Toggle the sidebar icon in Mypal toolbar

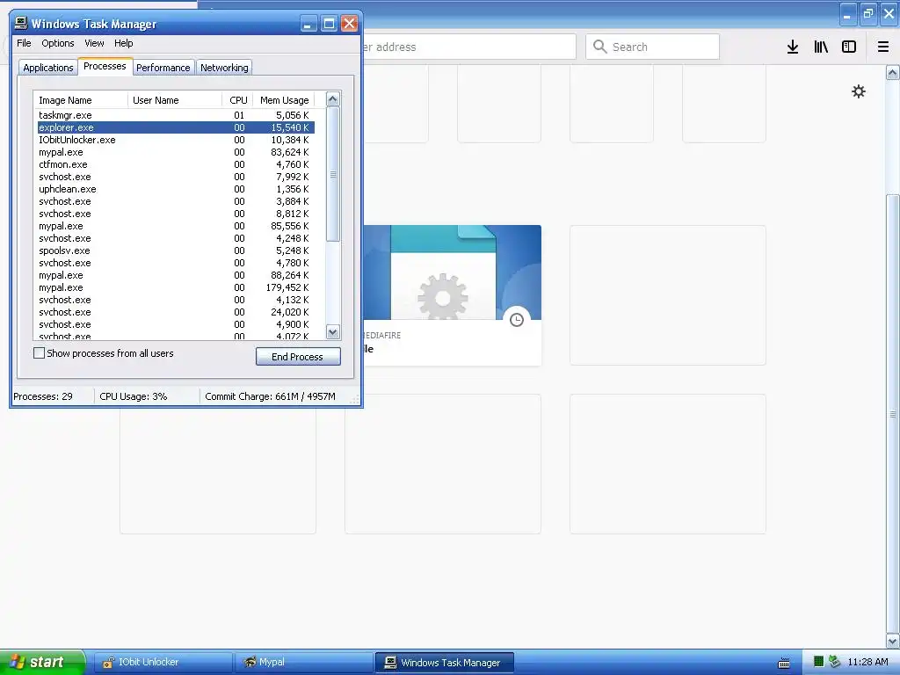click(x=849, y=47)
